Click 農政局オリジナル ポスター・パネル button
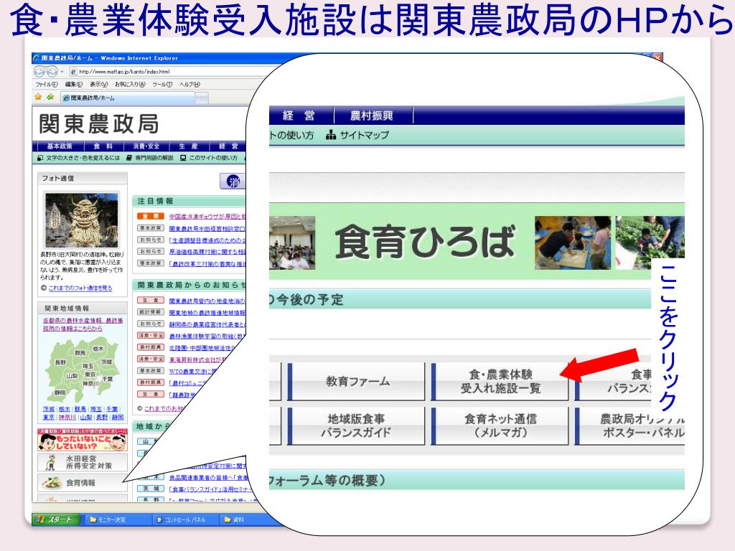735x551 pixels. pyautogui.click(x=629, y=425)
